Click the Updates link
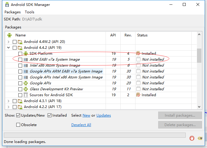 pos(103,115)
